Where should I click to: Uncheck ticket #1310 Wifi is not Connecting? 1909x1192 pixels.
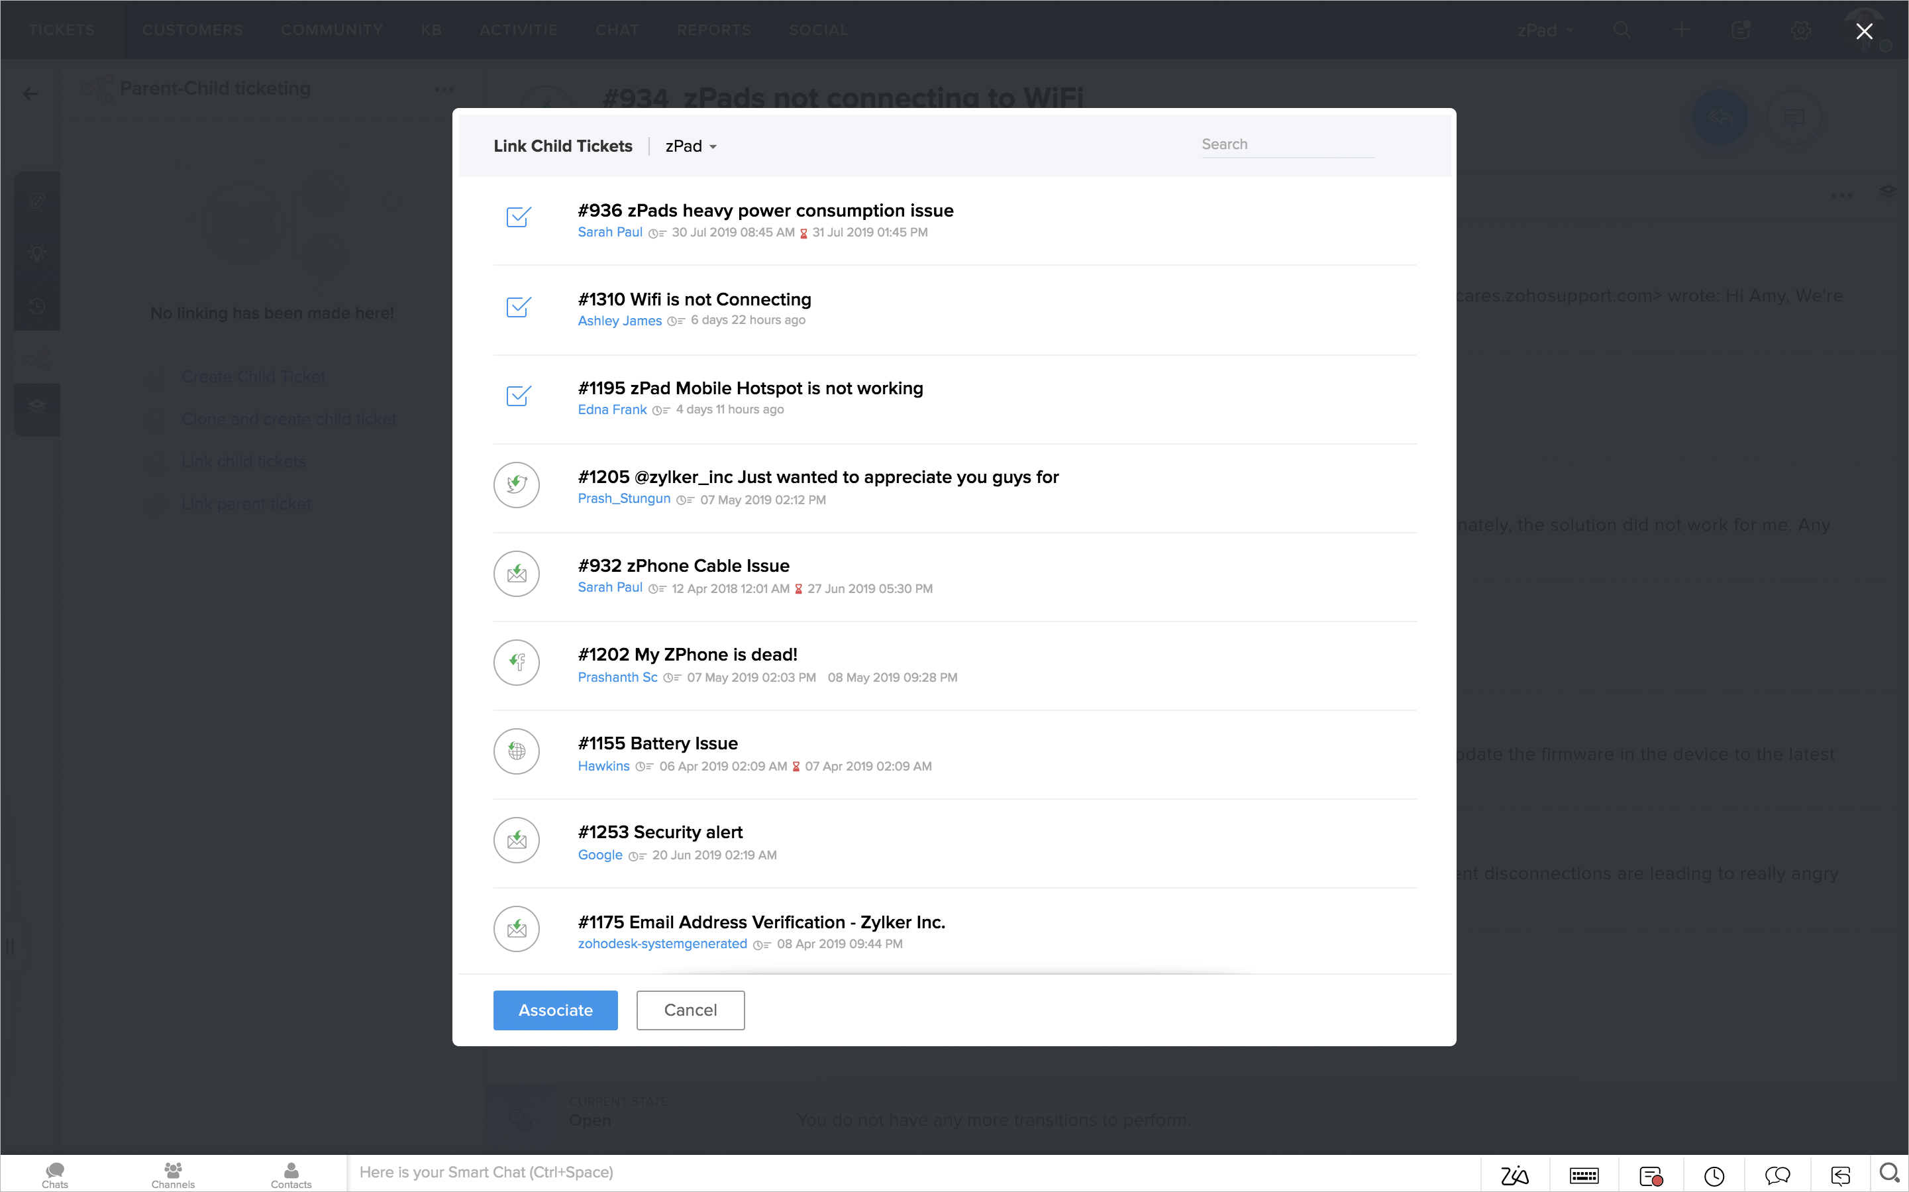(x=517, y=307)
